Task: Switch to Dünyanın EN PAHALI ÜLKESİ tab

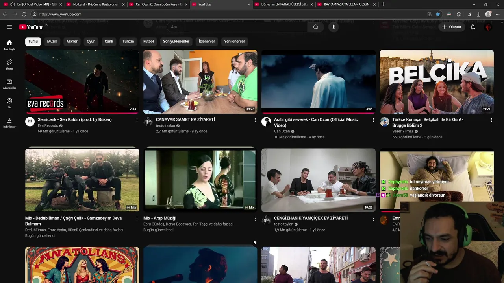Action: pos(284,4)
